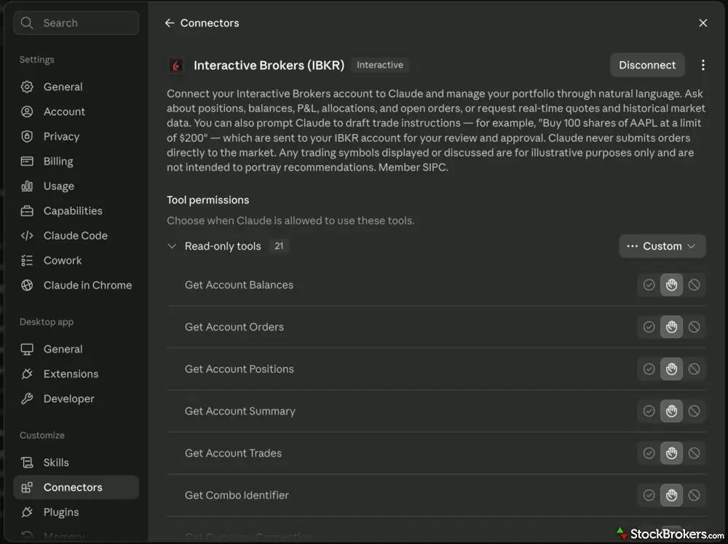Block the Get Account Trades tool
This screenshot has height=544, width=728.
point(694,453)
